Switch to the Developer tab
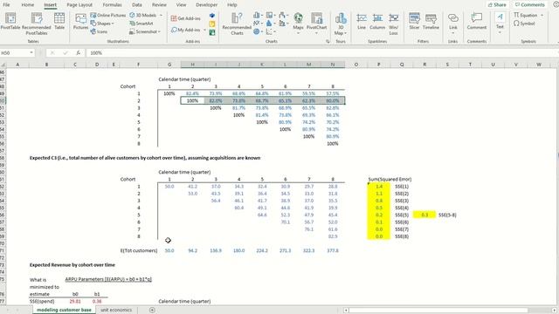 pos(206,5)
